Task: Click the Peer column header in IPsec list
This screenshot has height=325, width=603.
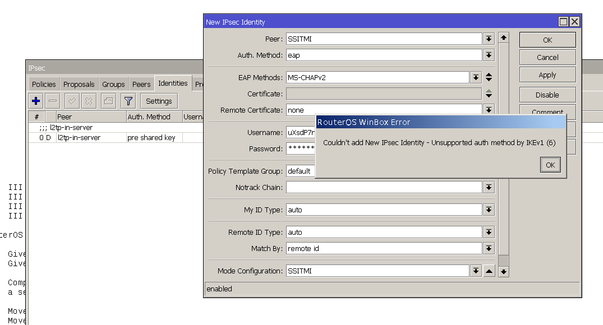Action: point(91,117)
